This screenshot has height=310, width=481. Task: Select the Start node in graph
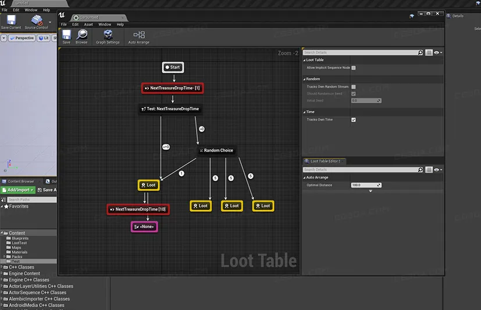click(x=173, y=67)
